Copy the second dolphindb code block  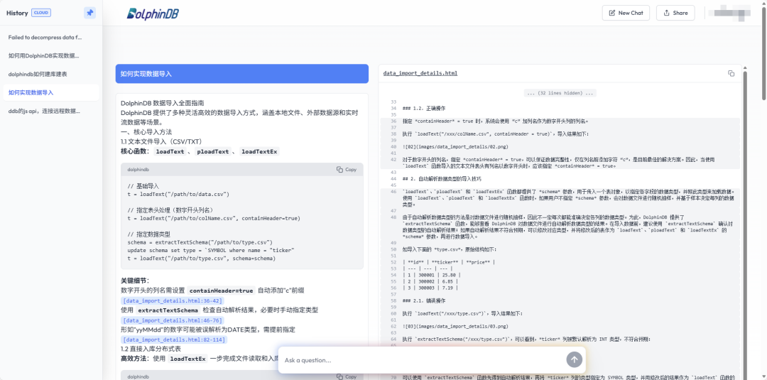point(347,376)
